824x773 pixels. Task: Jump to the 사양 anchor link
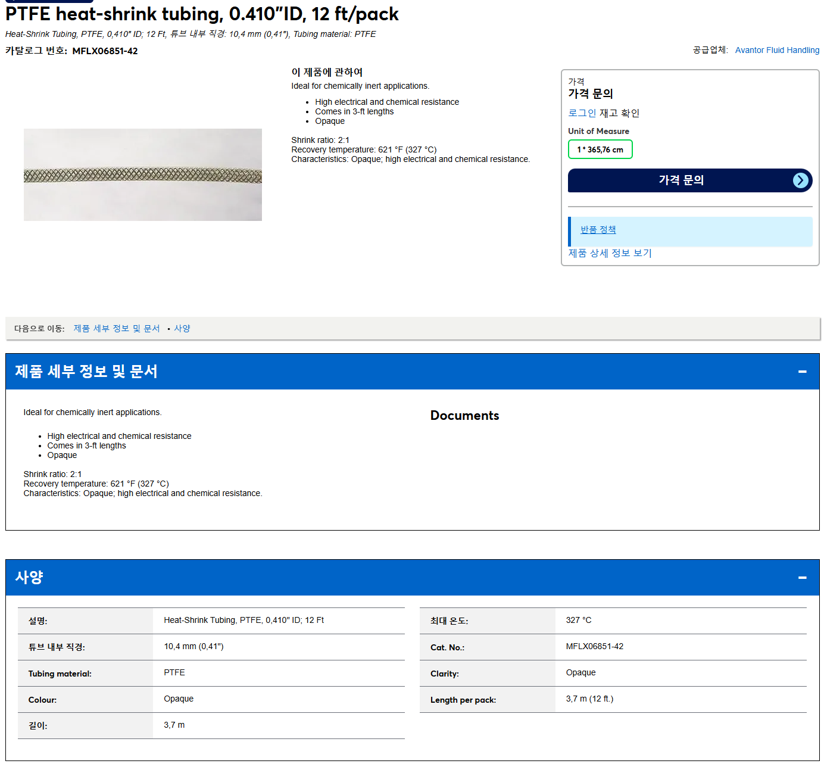(x=182, y=329)
